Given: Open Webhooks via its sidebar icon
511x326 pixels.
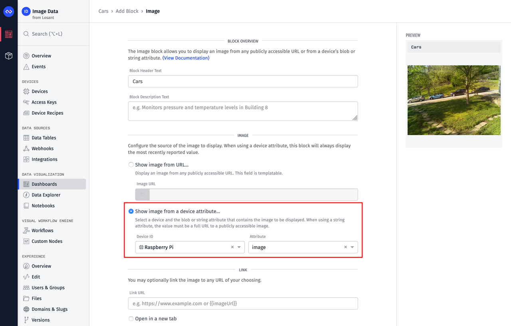Looking at the screenshot, I should pyautogui.click(x=26, y=149).
